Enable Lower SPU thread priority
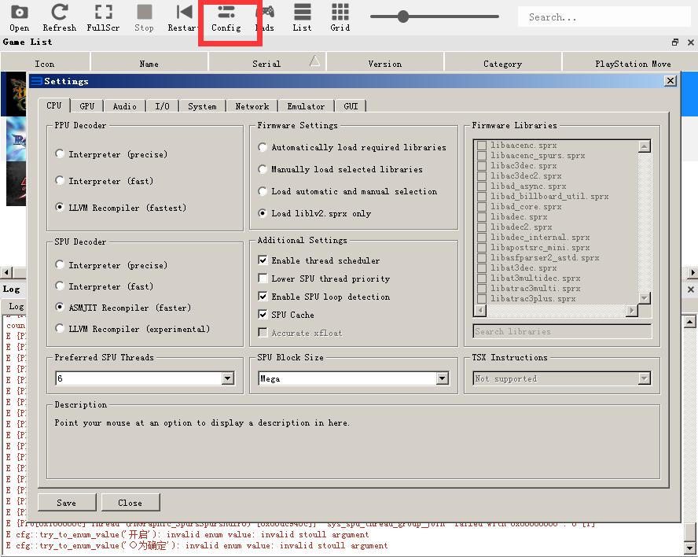 pos(263,278)
